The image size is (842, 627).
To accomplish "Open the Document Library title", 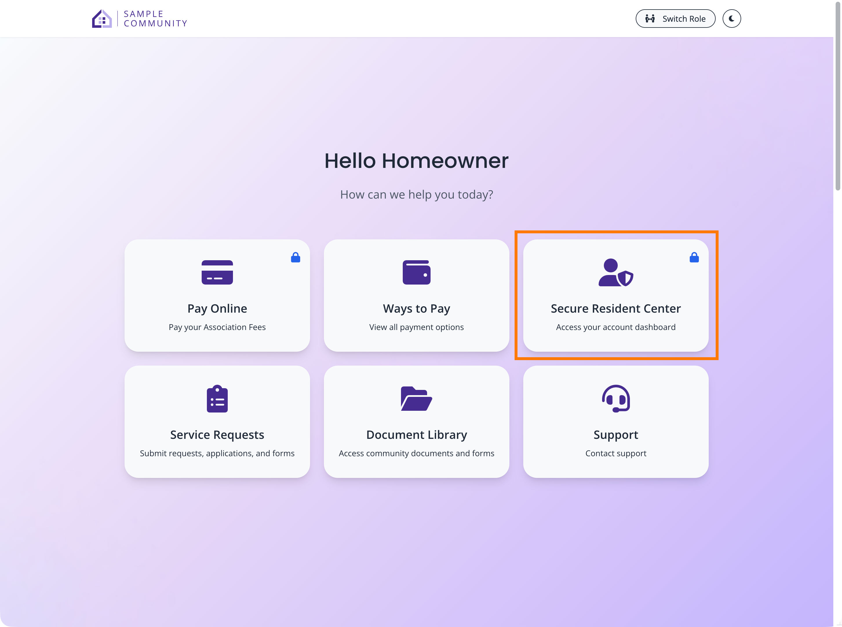I will [x=417, y=434].
